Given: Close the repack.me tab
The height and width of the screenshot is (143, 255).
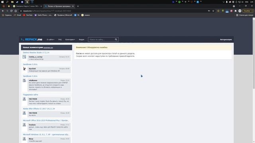Looking at the screenshot, I should [x=73, y=6].
